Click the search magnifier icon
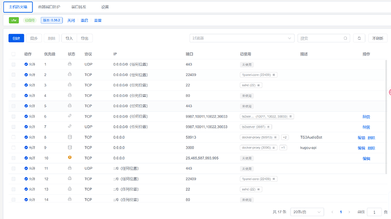The image size is (391, 219). click(345, 38)
